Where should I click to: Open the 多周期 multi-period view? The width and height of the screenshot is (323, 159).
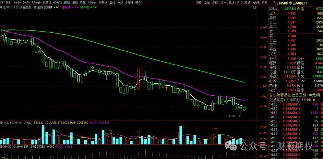(x=129, y=3)
